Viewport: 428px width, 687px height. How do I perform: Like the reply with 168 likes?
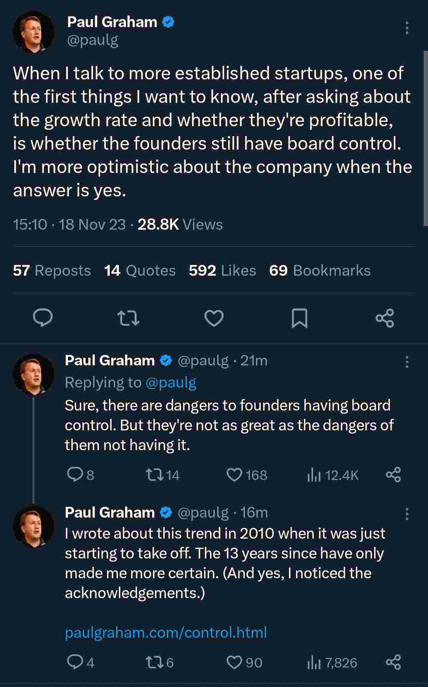tap(234, 475)
